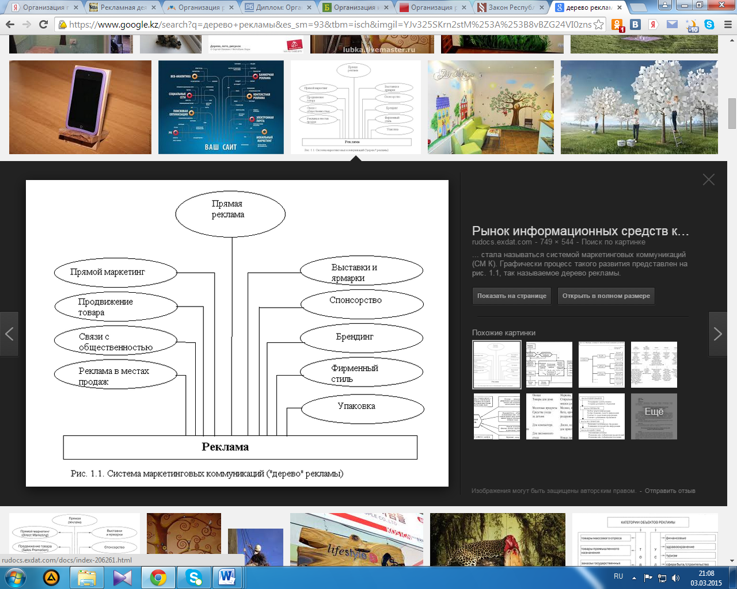The width and height of the screenshot is (737, 589).
Task: Click the Yandex extension icon in toolbar
Action: point(654,25)
